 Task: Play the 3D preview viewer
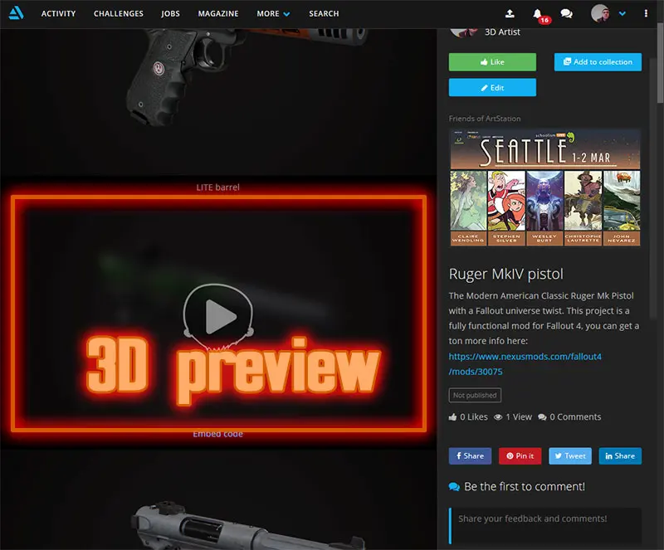point(218,316)
